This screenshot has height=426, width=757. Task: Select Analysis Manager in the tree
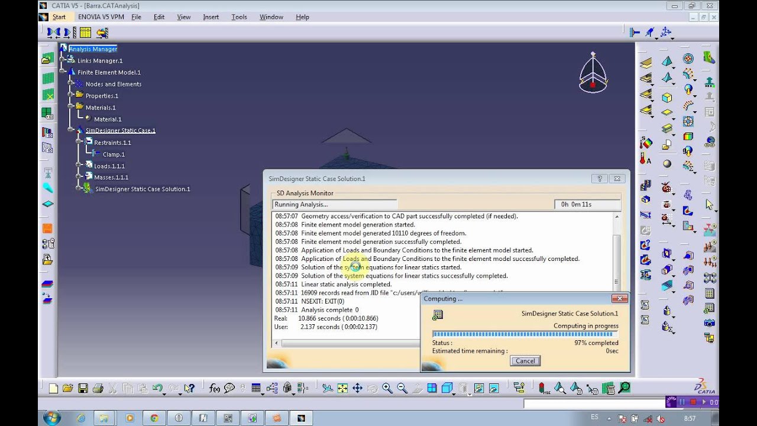click(93, 49)
